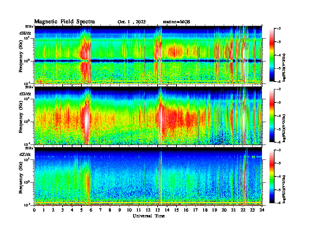Click hour 12 on the Universal Time axis
This screenshot has height=241, width=312.
tap(148, 210)
